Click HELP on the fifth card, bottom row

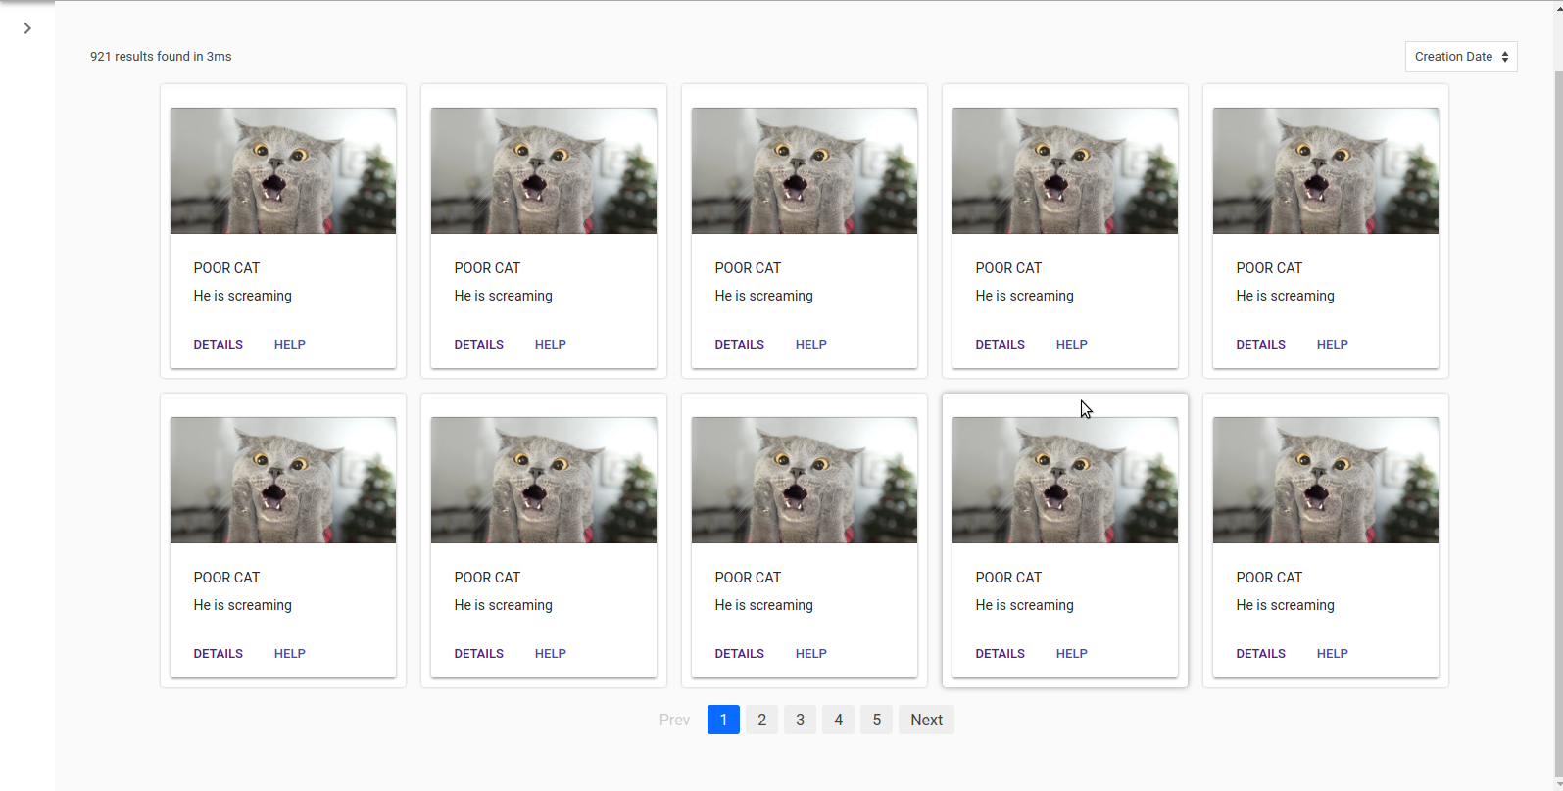(x=1333, y=653)
